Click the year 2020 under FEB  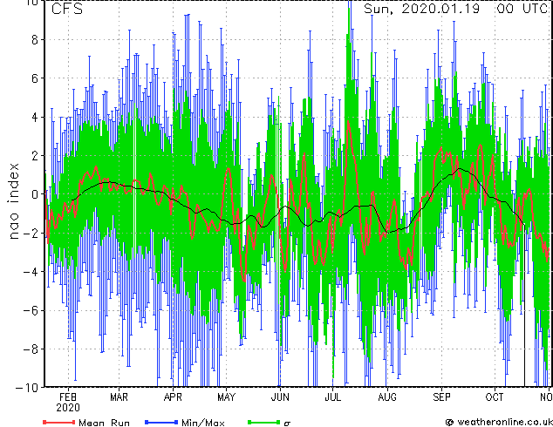click(68, 408)
